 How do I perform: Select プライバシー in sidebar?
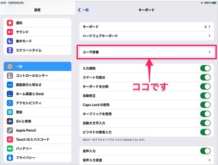(37, 158)
